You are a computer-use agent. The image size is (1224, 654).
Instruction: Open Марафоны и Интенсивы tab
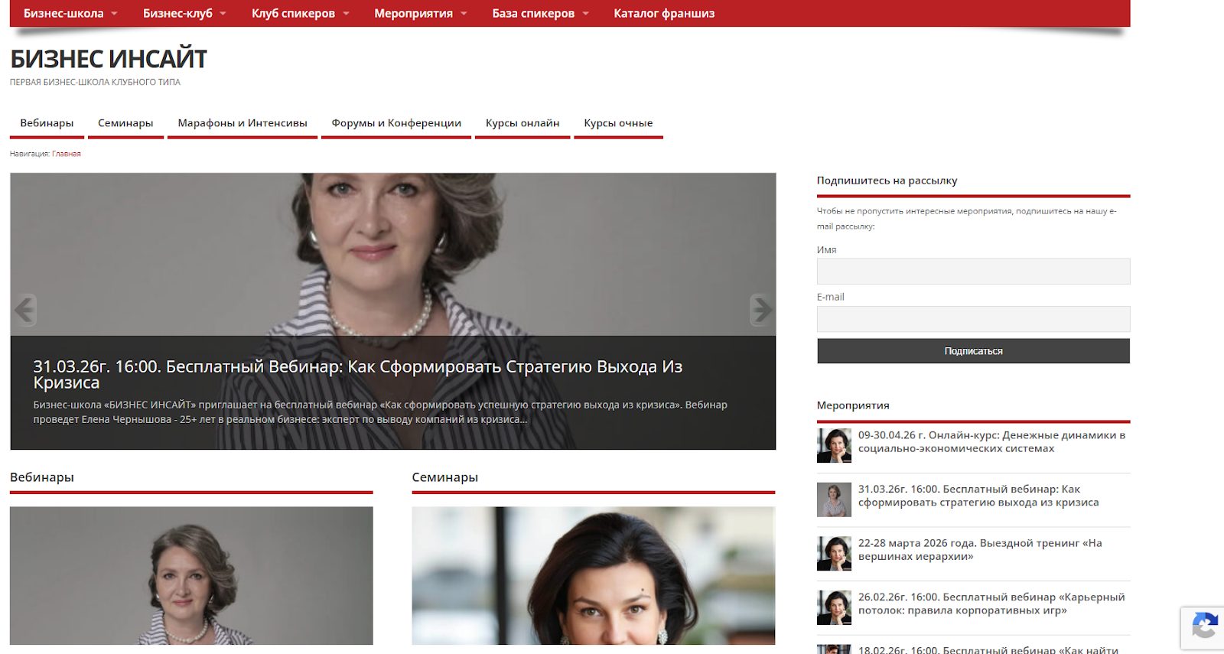[243, 123]
